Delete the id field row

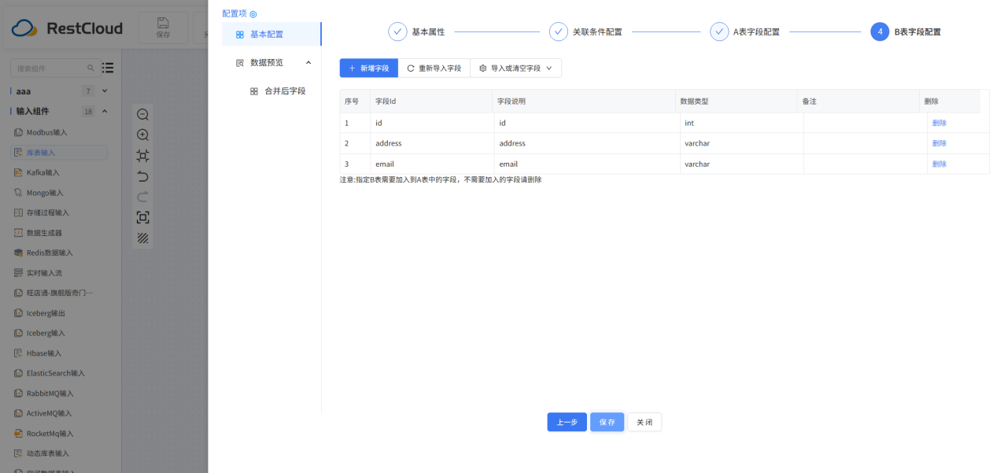click(940, 123)
